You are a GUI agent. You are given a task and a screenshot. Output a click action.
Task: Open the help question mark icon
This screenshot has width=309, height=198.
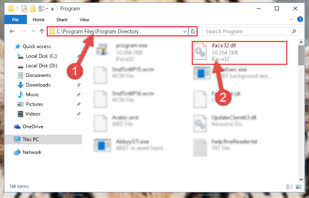(300, 19)
